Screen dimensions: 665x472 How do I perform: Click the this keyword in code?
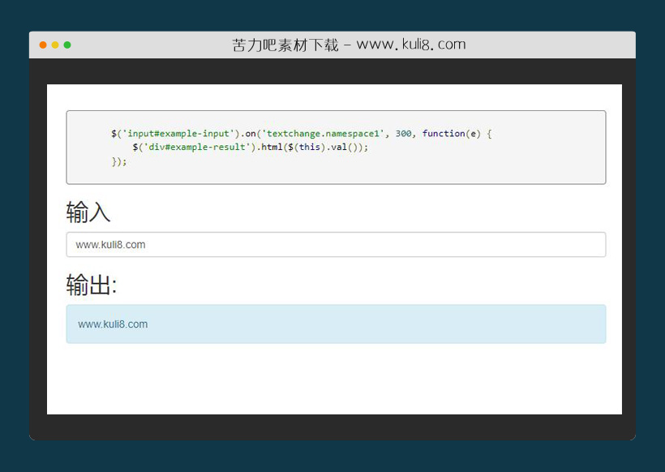pos(309,148)
